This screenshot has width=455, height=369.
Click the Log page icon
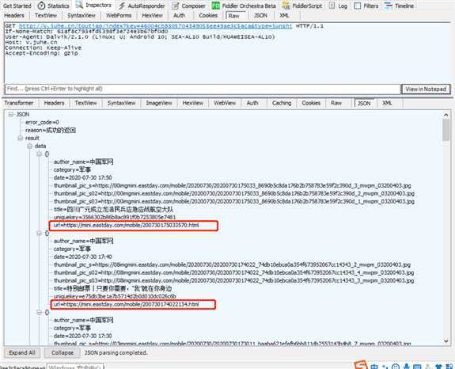pyautogui.click(x=332, y=6)
